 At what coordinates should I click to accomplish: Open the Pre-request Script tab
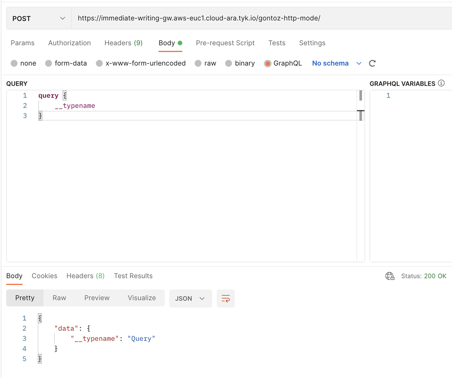[x=225, y=43]
